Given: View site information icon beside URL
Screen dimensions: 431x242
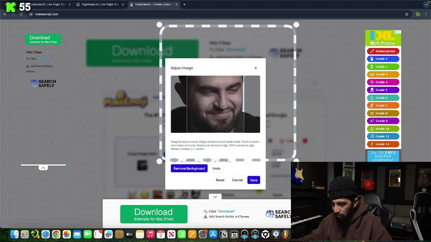Looking at the screenshot, I should pos(31,14).
